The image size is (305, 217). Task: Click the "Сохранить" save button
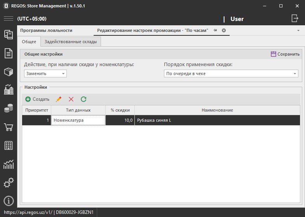pos(285,54)
